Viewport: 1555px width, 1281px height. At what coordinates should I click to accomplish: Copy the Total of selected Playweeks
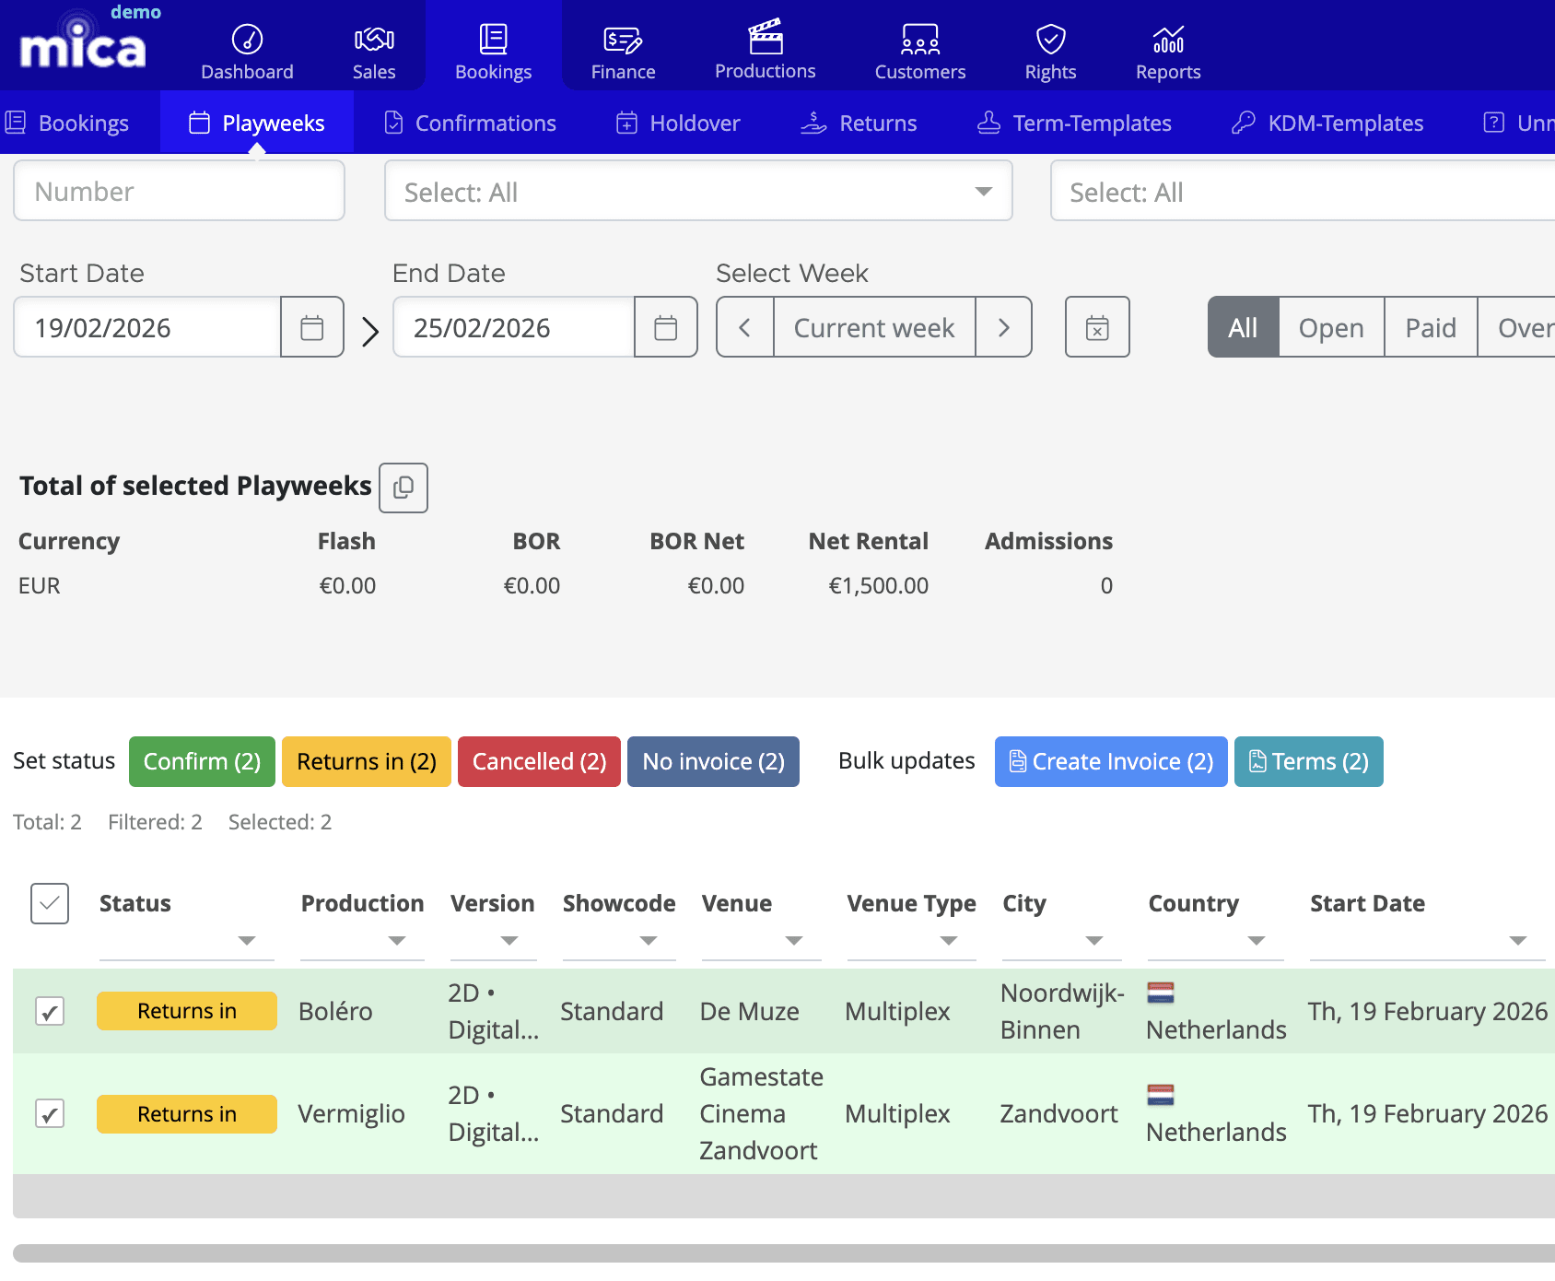403,488
